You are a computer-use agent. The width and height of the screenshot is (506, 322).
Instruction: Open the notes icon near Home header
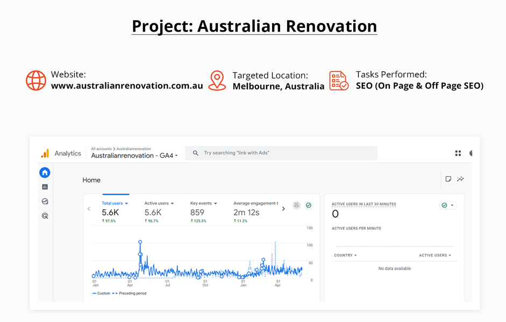[x=448, y=179]
